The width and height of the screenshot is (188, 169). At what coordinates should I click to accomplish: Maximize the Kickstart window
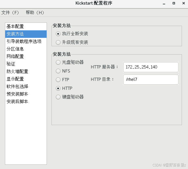pyautogui.click(x=174, y=3)
